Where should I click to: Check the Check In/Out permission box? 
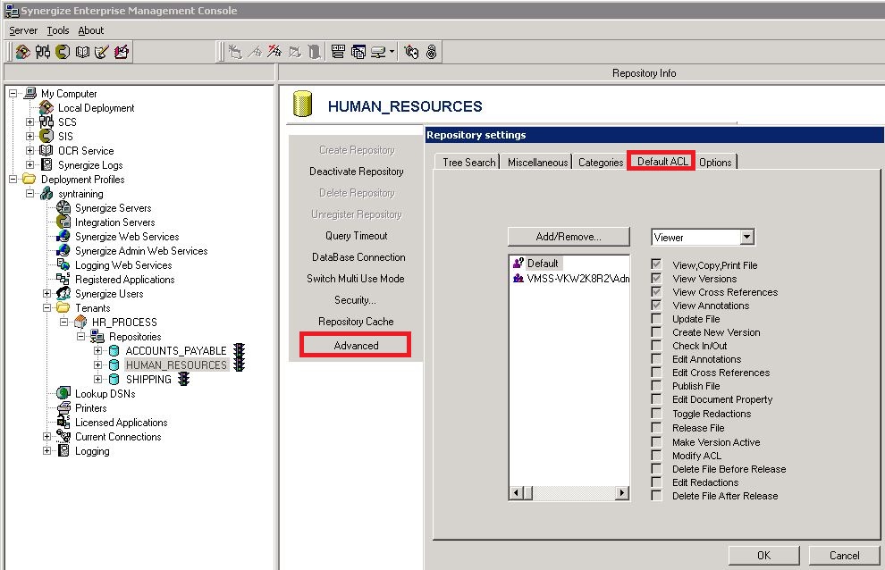[x=656, y=345]
